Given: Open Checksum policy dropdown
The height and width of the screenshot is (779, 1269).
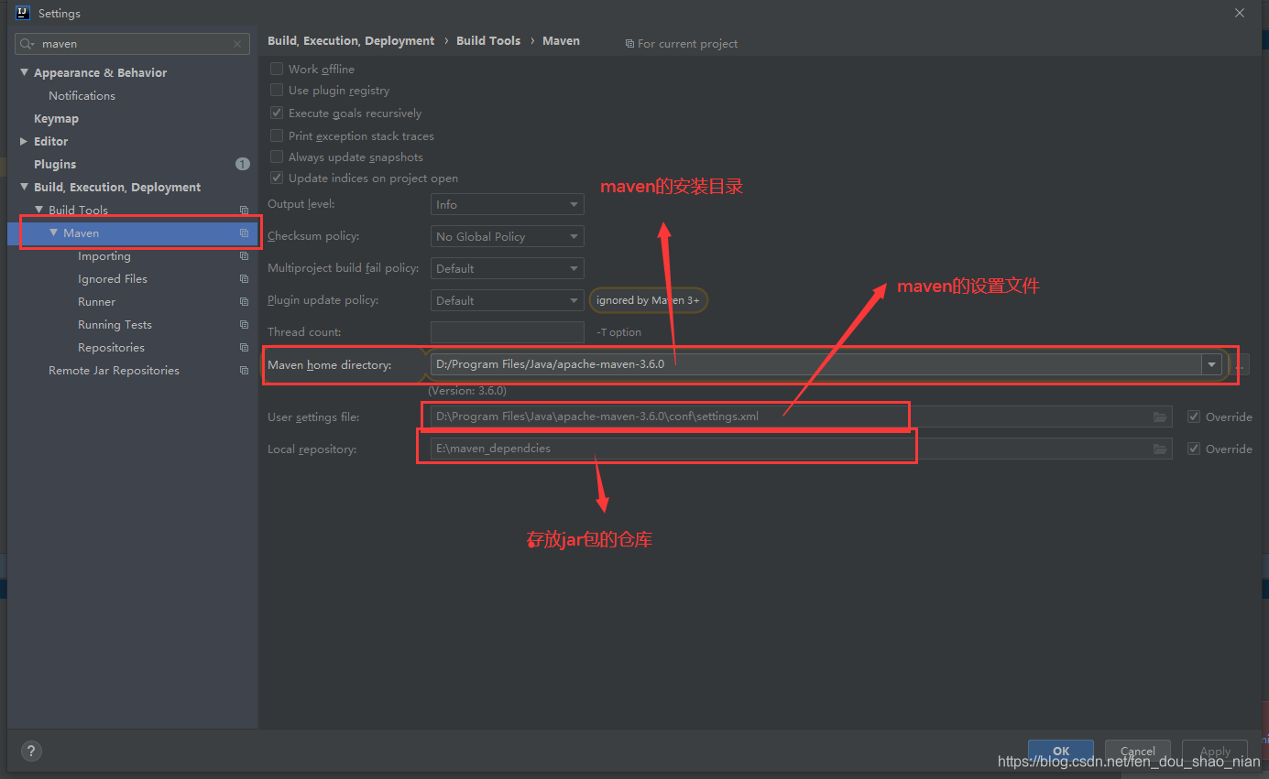Looking at the screenshot, I should click(x=507, y=236).
